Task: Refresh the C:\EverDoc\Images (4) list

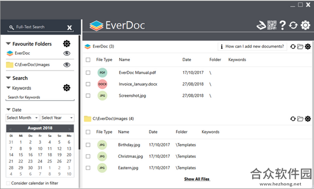Action: 293,119
